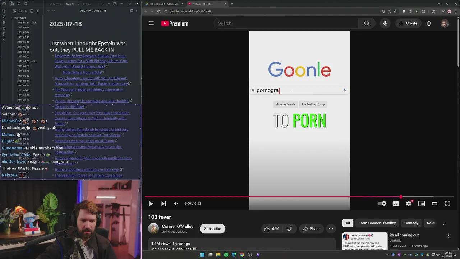Collapse all folders in Obsidian explorer
This screenshot has width=460, height=259.
coord(37,11)
